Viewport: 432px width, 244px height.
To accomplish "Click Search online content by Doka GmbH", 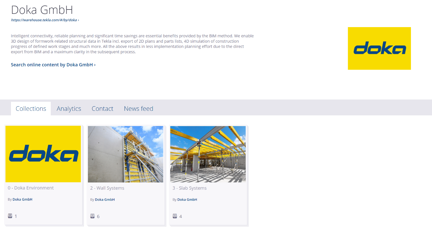I will coord(53,65).
